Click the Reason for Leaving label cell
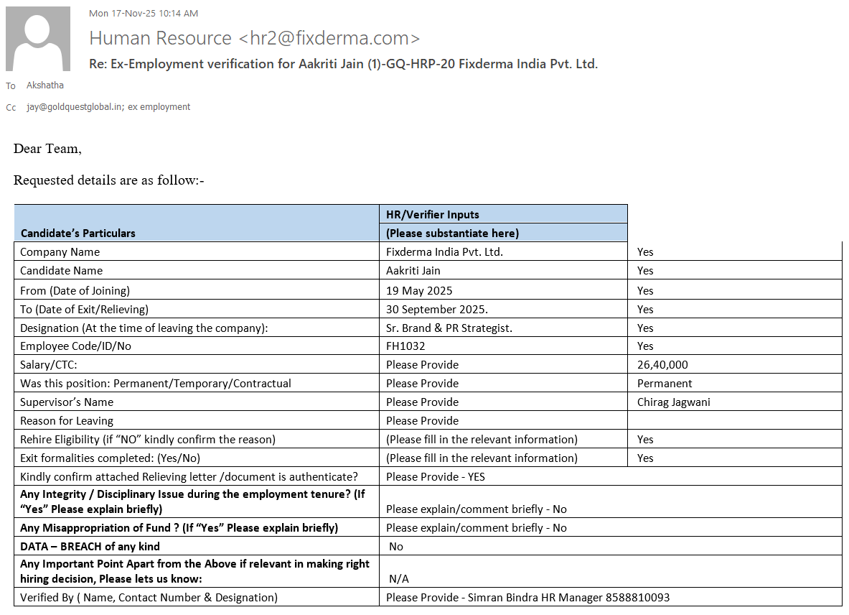The width and height of the screenshot is (849, 615). pos(197,420)
